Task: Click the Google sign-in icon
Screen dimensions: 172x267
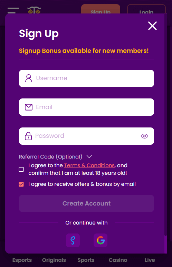Action: click(x=101, y=240)
